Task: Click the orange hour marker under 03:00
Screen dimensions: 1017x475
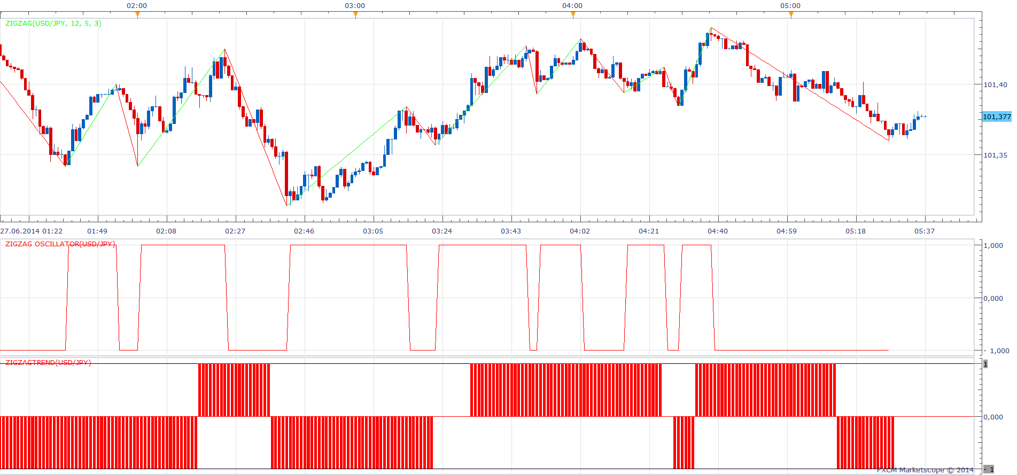Action: (355, 15)
